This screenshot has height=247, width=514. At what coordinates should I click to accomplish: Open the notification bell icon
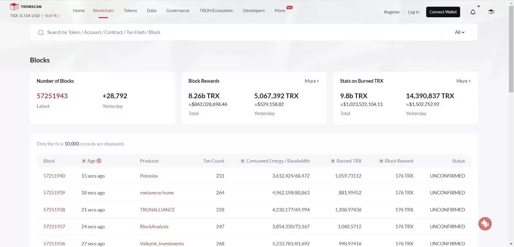point(473,12)
